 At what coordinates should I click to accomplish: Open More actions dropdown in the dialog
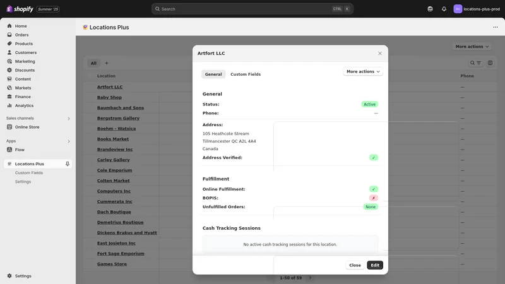[x=363, y=71]
